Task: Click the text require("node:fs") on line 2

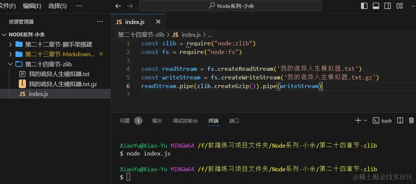Action: click(x=211, y=52)
